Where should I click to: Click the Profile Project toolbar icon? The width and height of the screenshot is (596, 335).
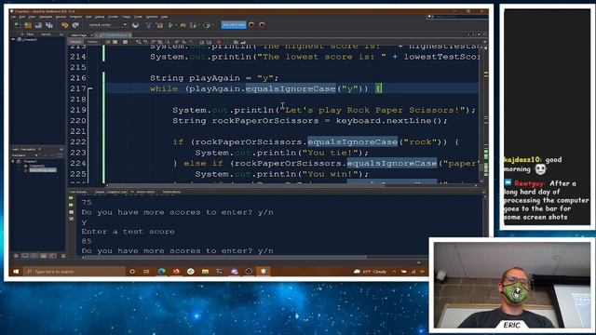(x=207, y=25)
